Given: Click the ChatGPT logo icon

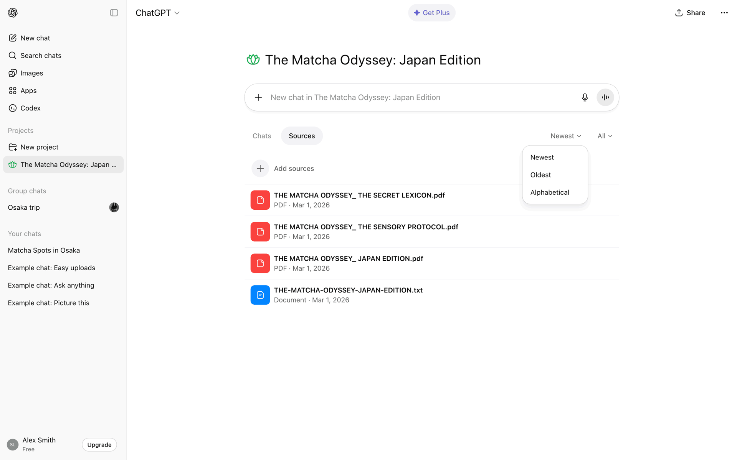Looking at the screenshot, I should tap(13, 13).
